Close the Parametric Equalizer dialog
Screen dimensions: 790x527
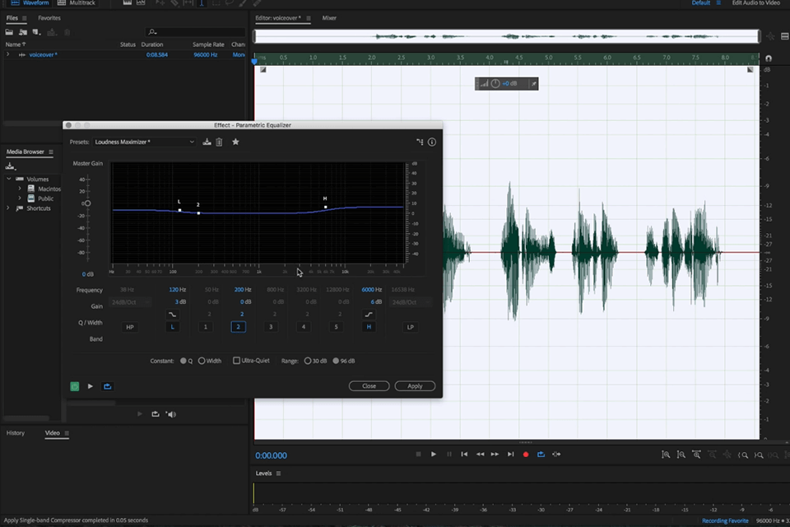pos(369,385)
